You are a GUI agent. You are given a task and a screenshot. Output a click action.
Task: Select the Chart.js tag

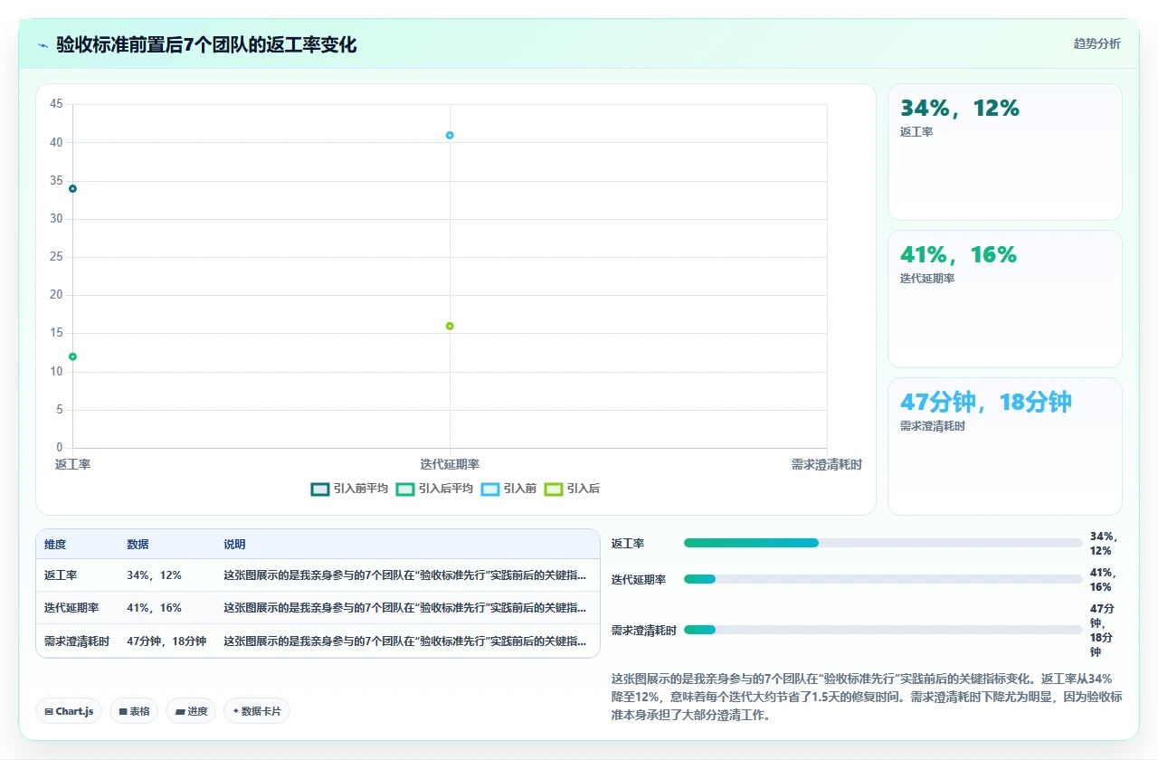69,711
